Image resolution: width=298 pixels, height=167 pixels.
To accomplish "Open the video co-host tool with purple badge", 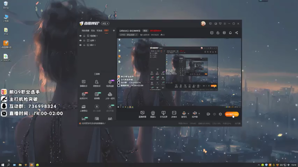I will tap(110, 83).
